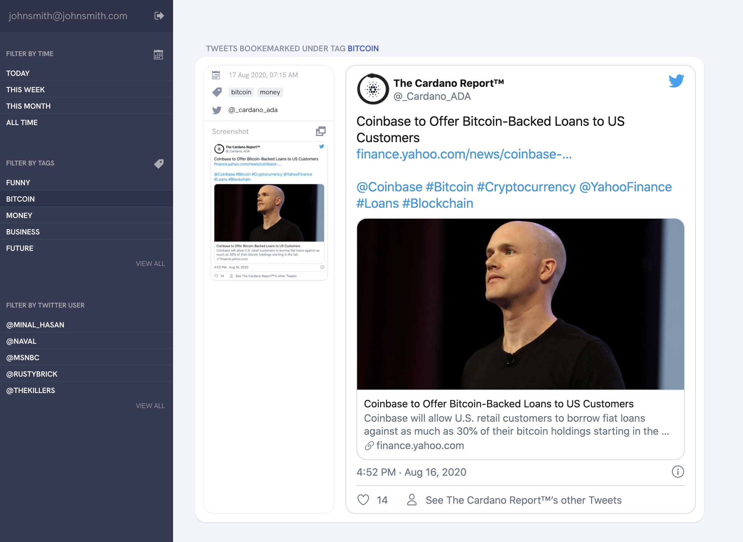Click the info icon beside tweet timestamp
The height and width of the screenshot is (542, 743).
tap(678, 472)
